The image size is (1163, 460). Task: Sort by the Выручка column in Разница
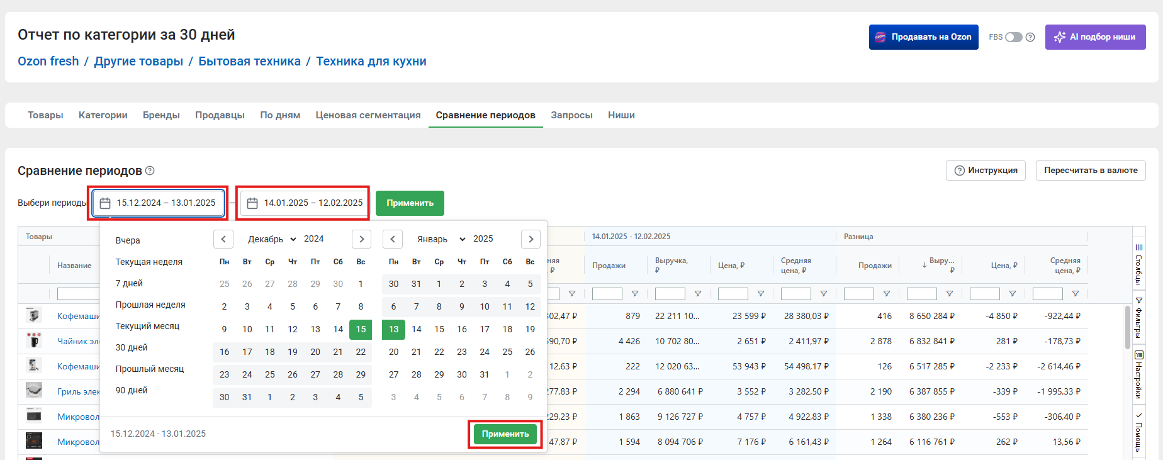tap(938, 265)
